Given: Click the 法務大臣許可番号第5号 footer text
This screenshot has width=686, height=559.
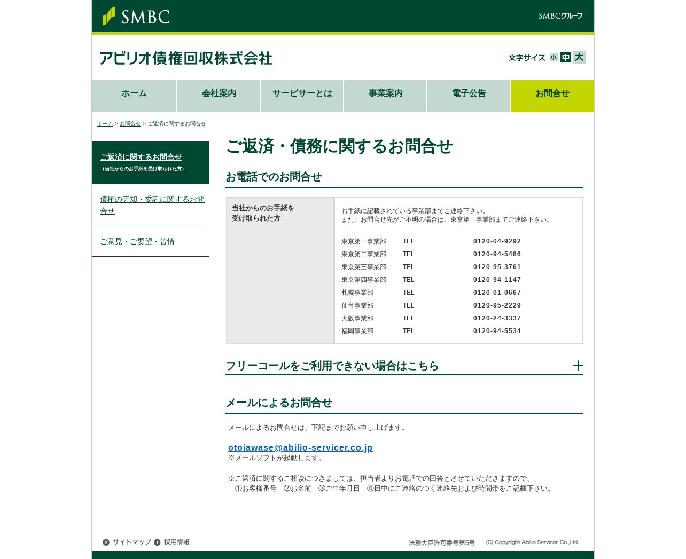Looking at the screenshot, I should tap(442, 542).
